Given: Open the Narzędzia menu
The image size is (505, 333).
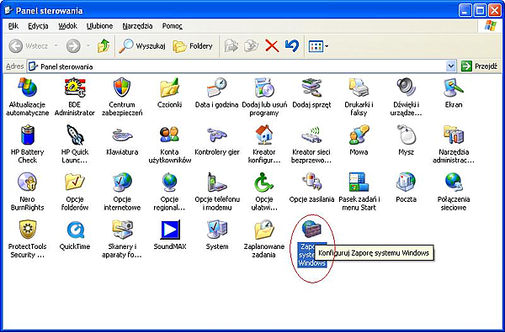Looking at the screenshot, I should point(137,26).
